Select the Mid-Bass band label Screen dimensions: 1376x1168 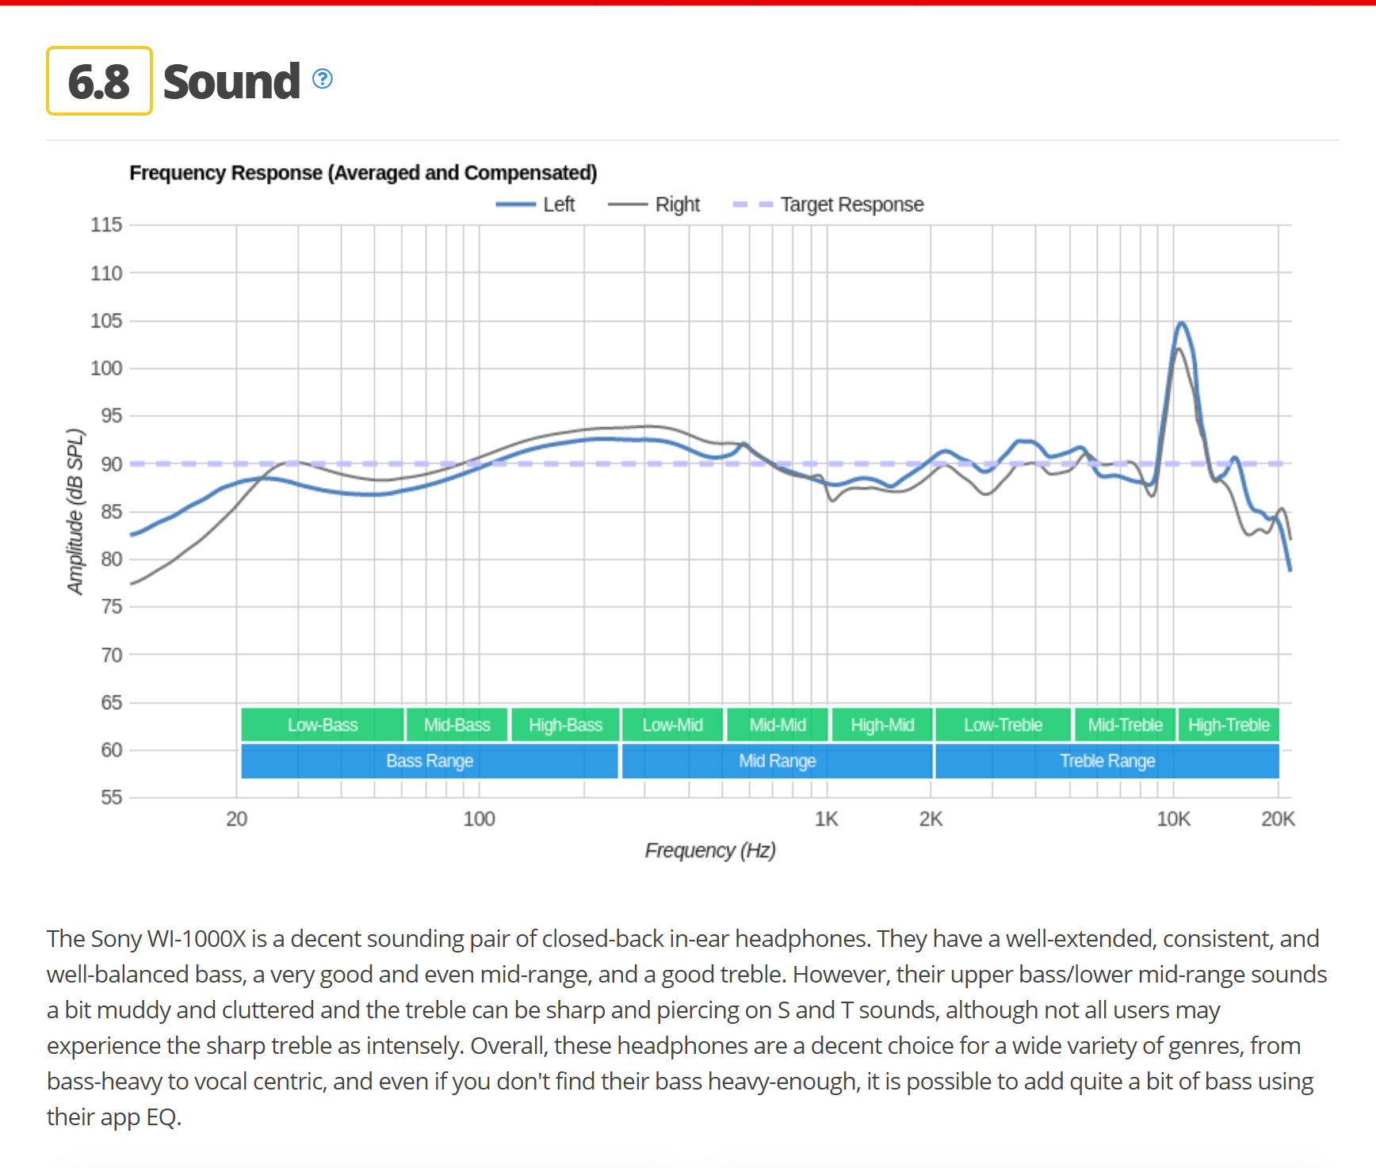pyautogui.click(x=457, y=724)
